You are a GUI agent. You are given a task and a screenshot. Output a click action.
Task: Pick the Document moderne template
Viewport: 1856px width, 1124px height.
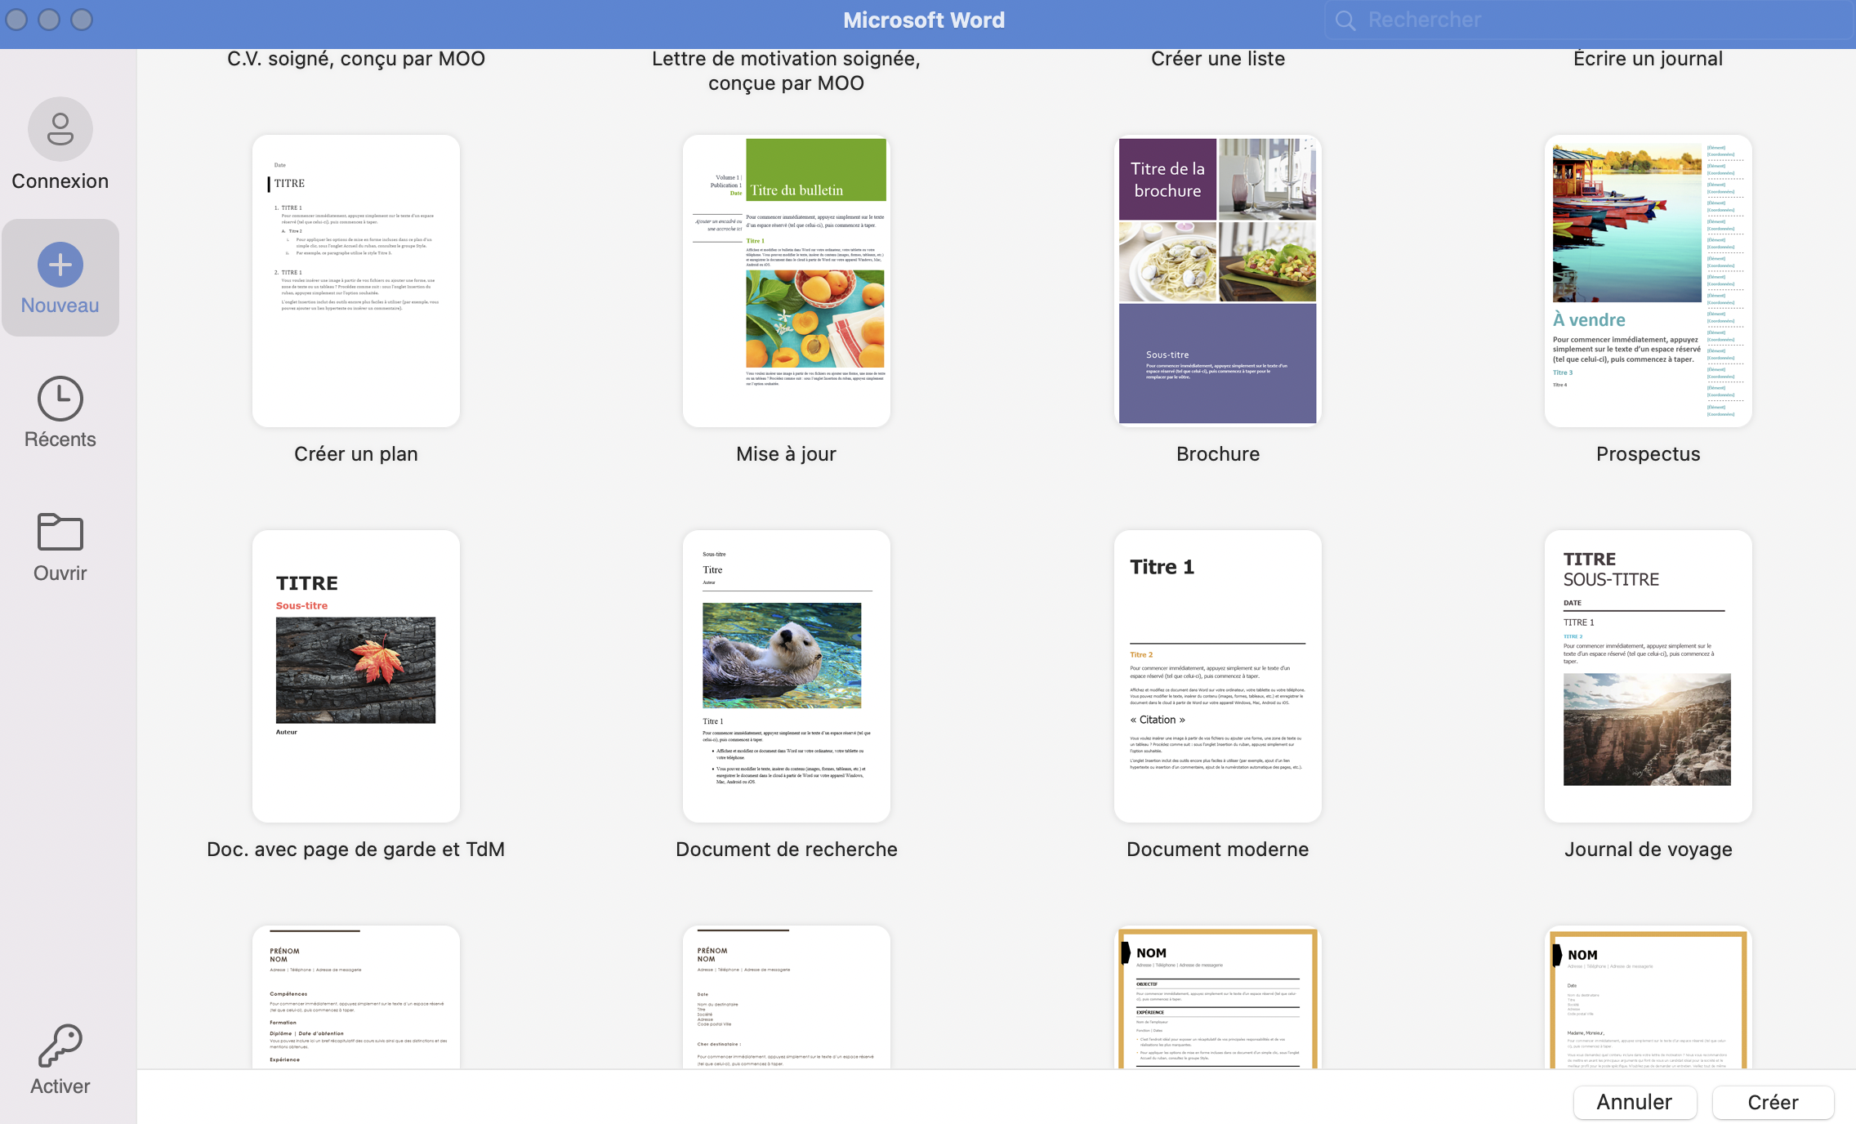pos(1217,676)
